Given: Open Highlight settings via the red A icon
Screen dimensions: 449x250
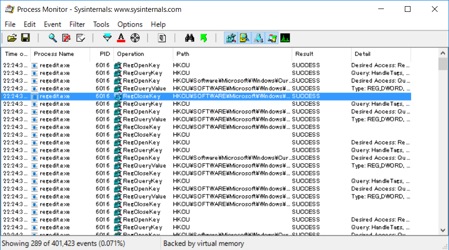Looking at the screenshot, I should pyautogui.click(x=121, y=38).
